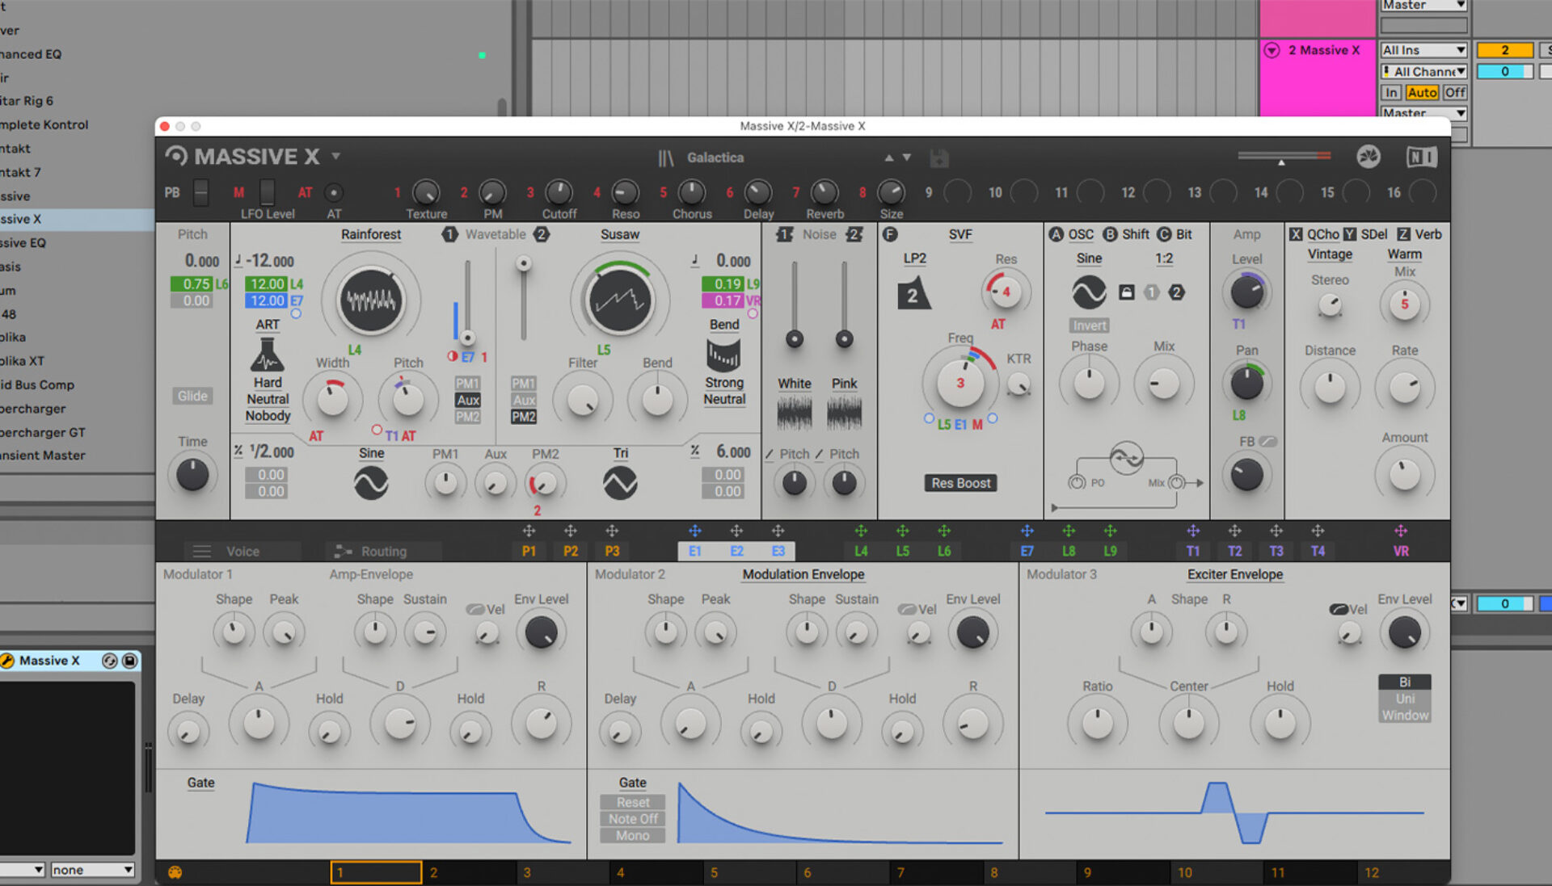Click the lock icon next to the phase oscillator
This screenshot has width=1552, height=886.
tap(1127, 292)
